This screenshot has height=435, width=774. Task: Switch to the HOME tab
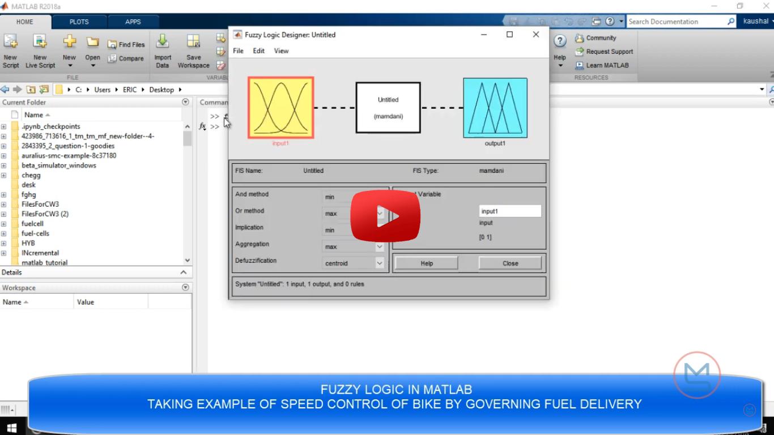point(25,22)
